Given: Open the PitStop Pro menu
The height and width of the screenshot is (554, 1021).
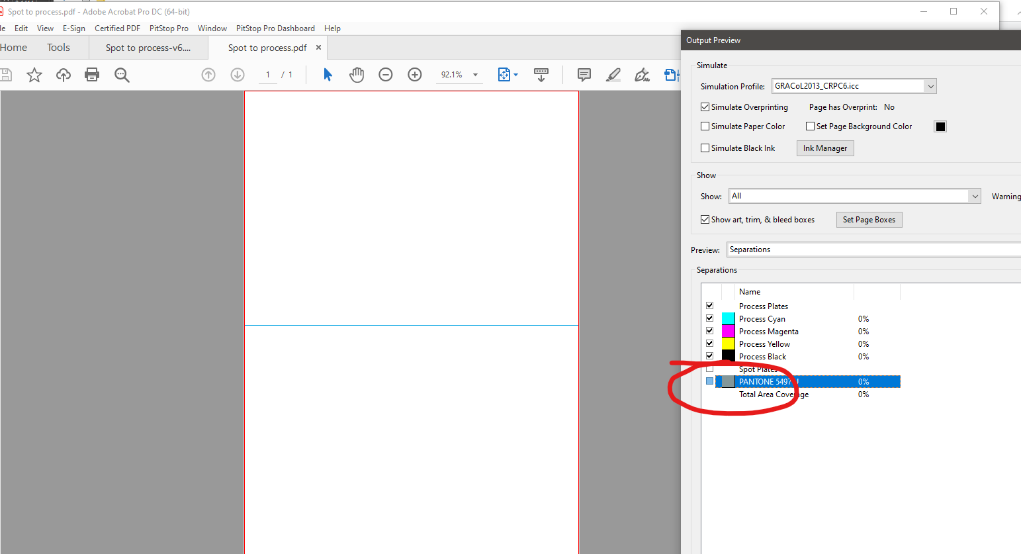Looking at the screenshot, I should [169, 28].
